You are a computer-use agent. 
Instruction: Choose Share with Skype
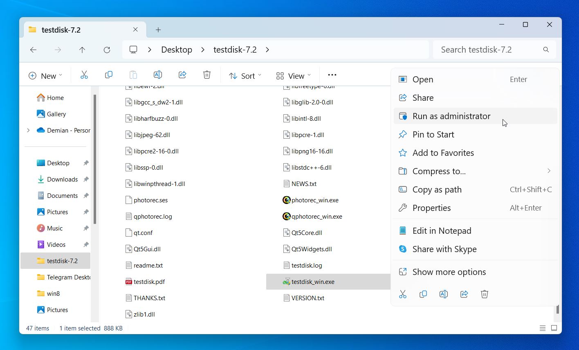(476, 249)
